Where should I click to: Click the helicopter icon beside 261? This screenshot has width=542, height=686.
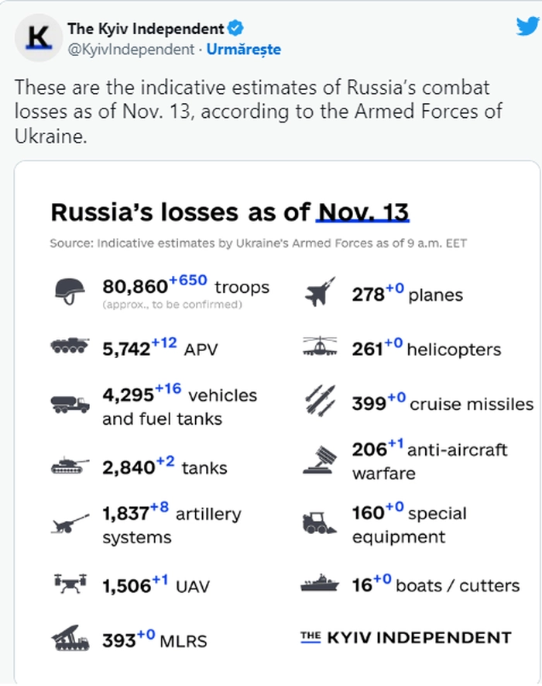click(x=320, y=347)
